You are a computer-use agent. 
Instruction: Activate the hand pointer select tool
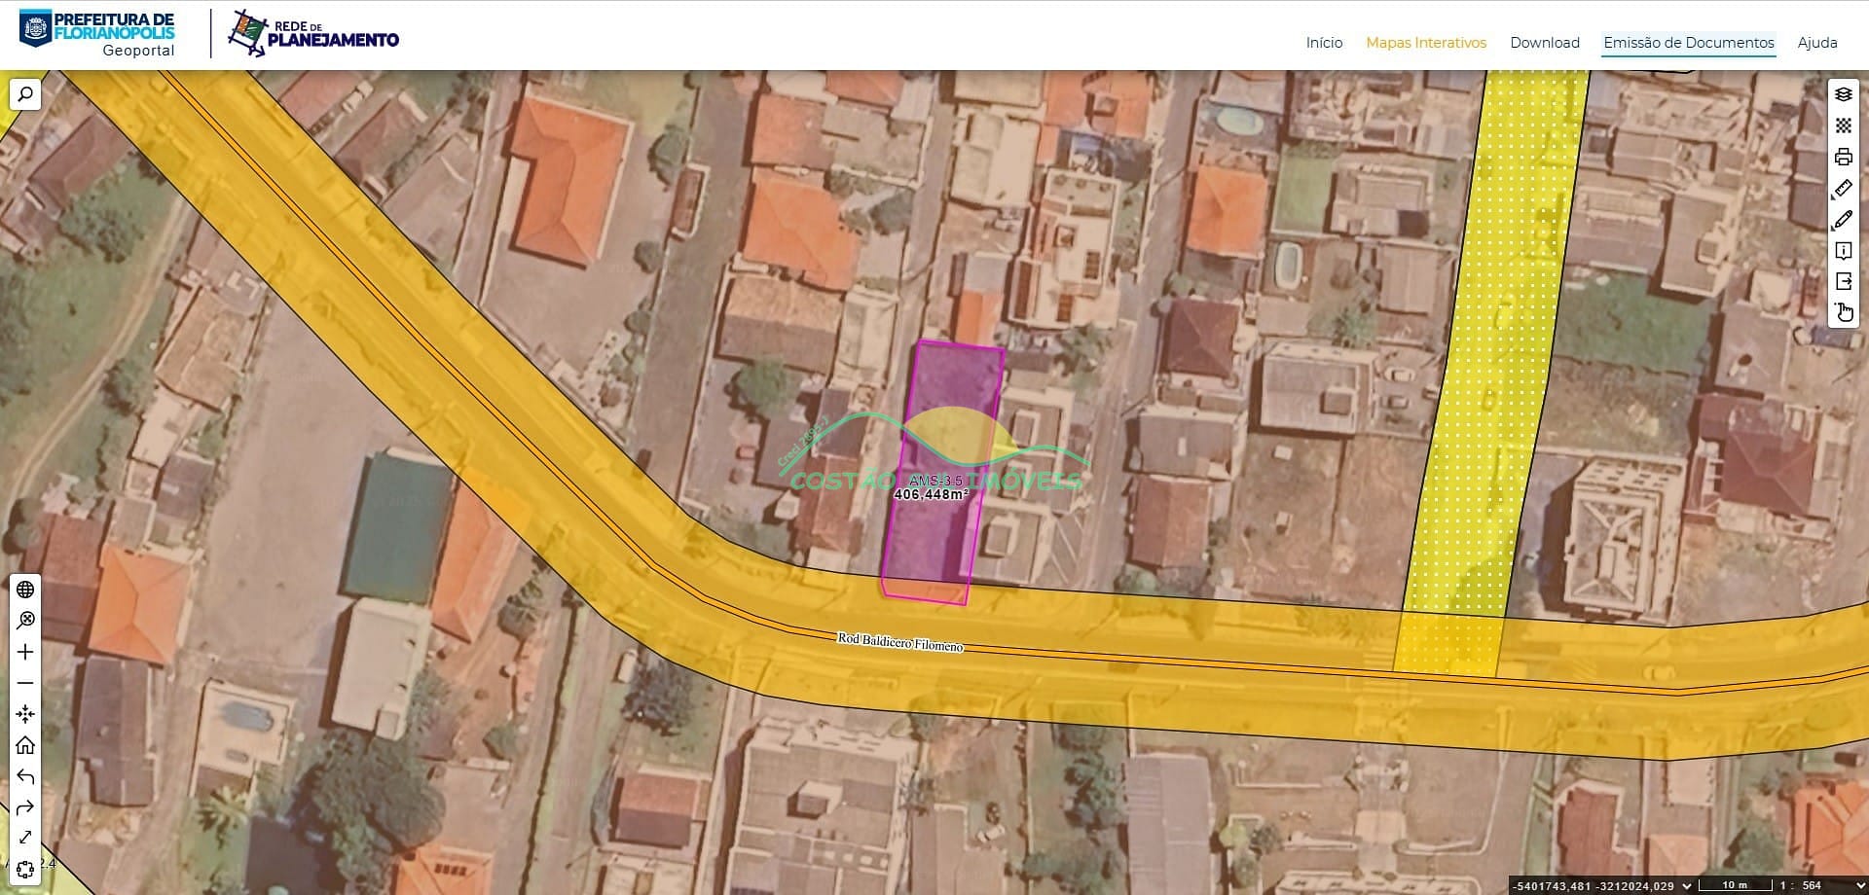tap(1843, 312)
